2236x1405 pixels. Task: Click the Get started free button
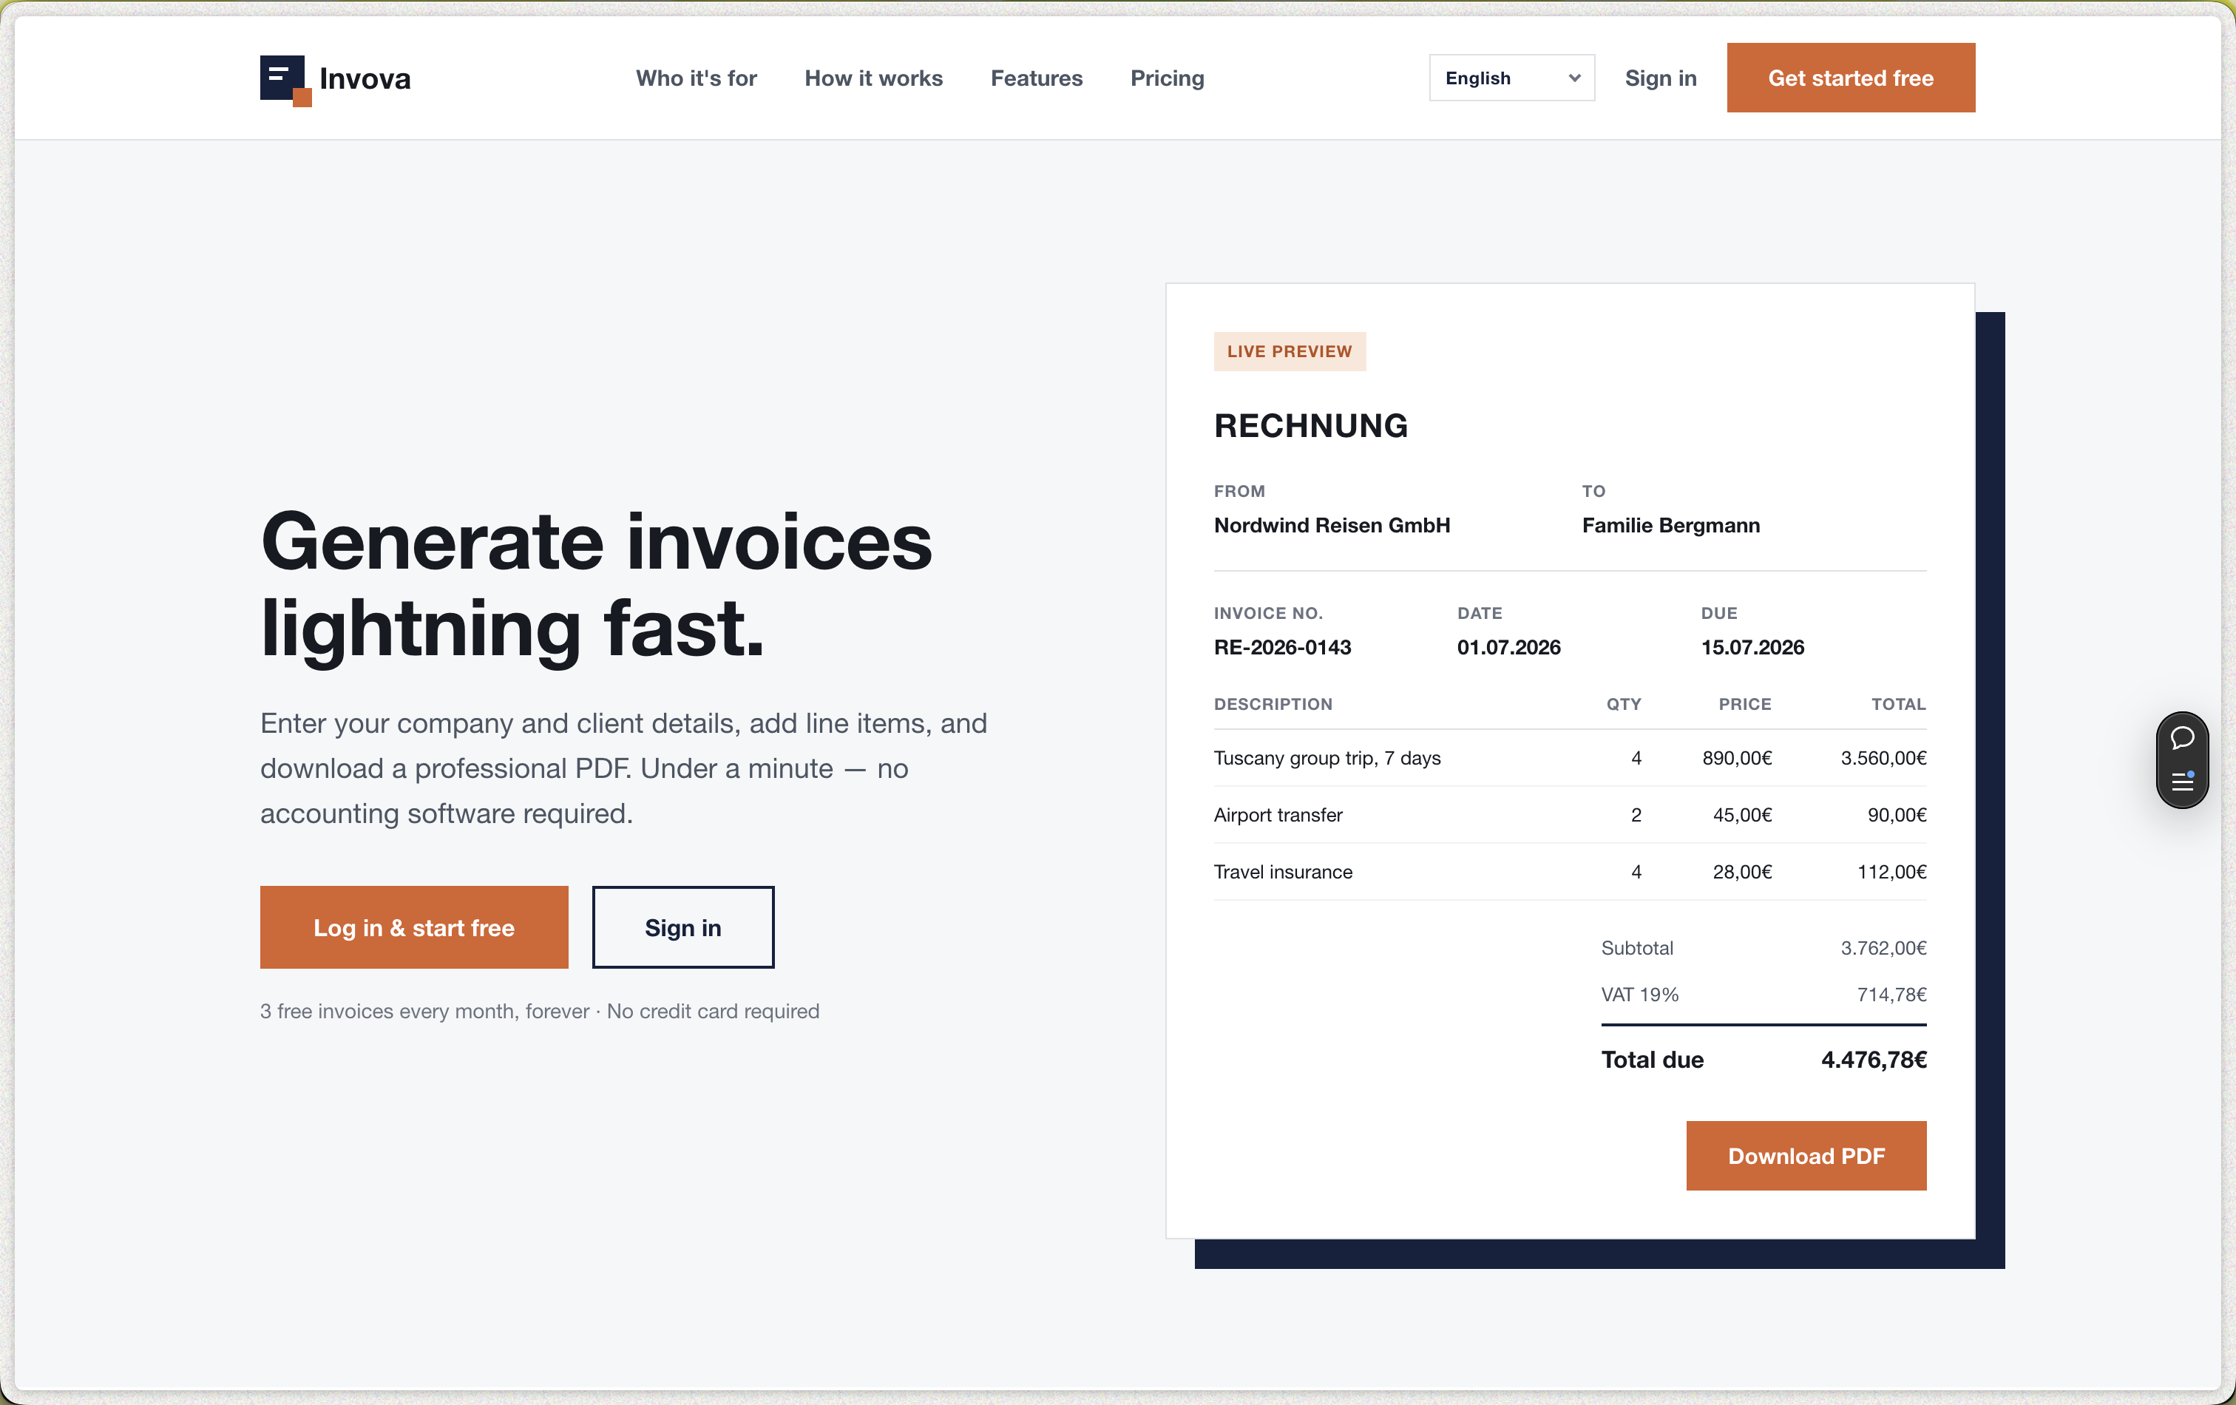[x=1851, y=78]
